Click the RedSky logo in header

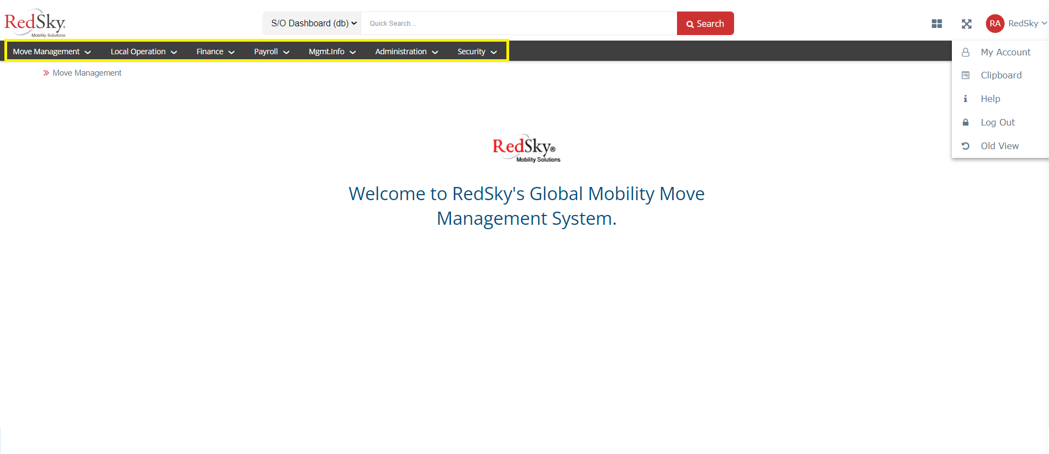pos(35,22)
